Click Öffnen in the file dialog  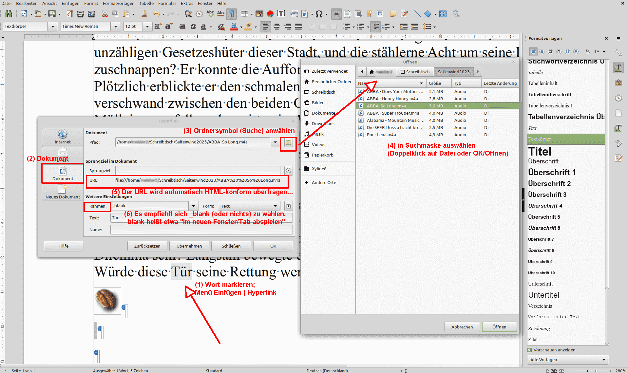tap(499, 327)
